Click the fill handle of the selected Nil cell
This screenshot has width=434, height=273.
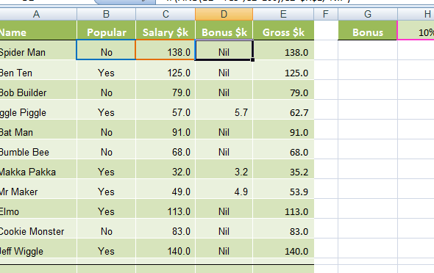coord(252,59)
